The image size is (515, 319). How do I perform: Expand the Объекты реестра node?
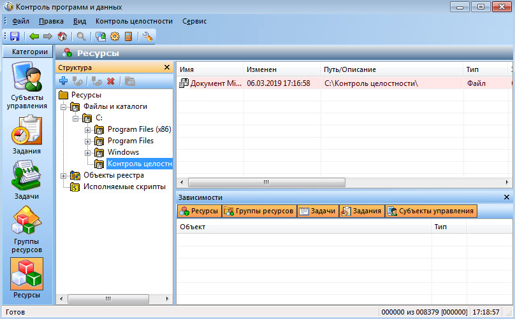click(63, 176)
